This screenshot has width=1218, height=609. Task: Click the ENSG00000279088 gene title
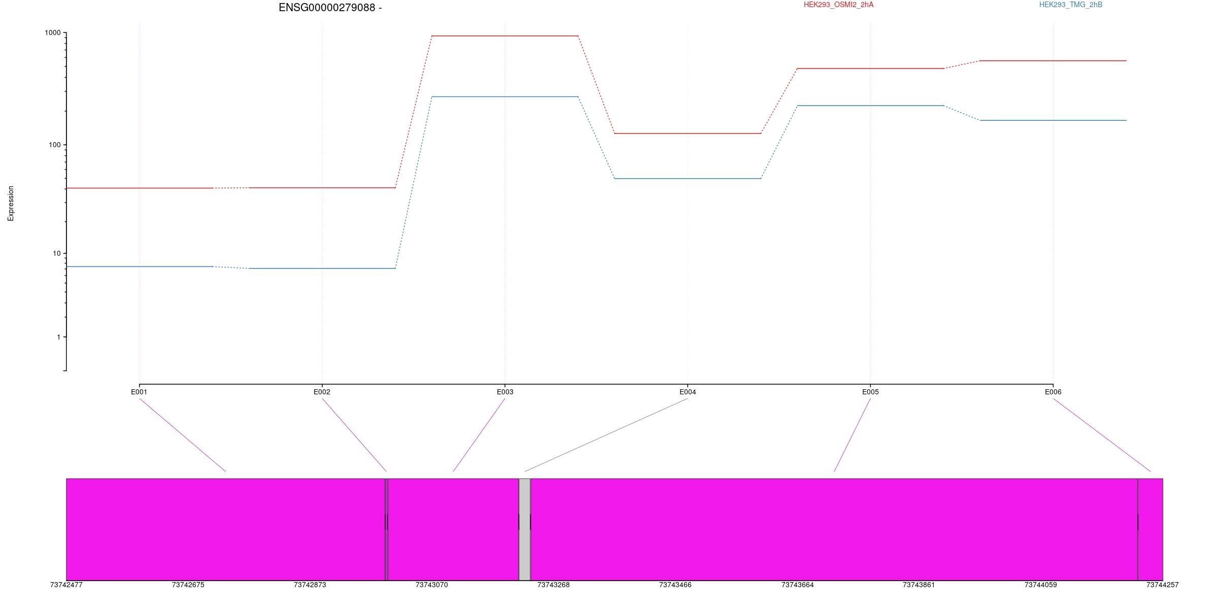point(330,8)
